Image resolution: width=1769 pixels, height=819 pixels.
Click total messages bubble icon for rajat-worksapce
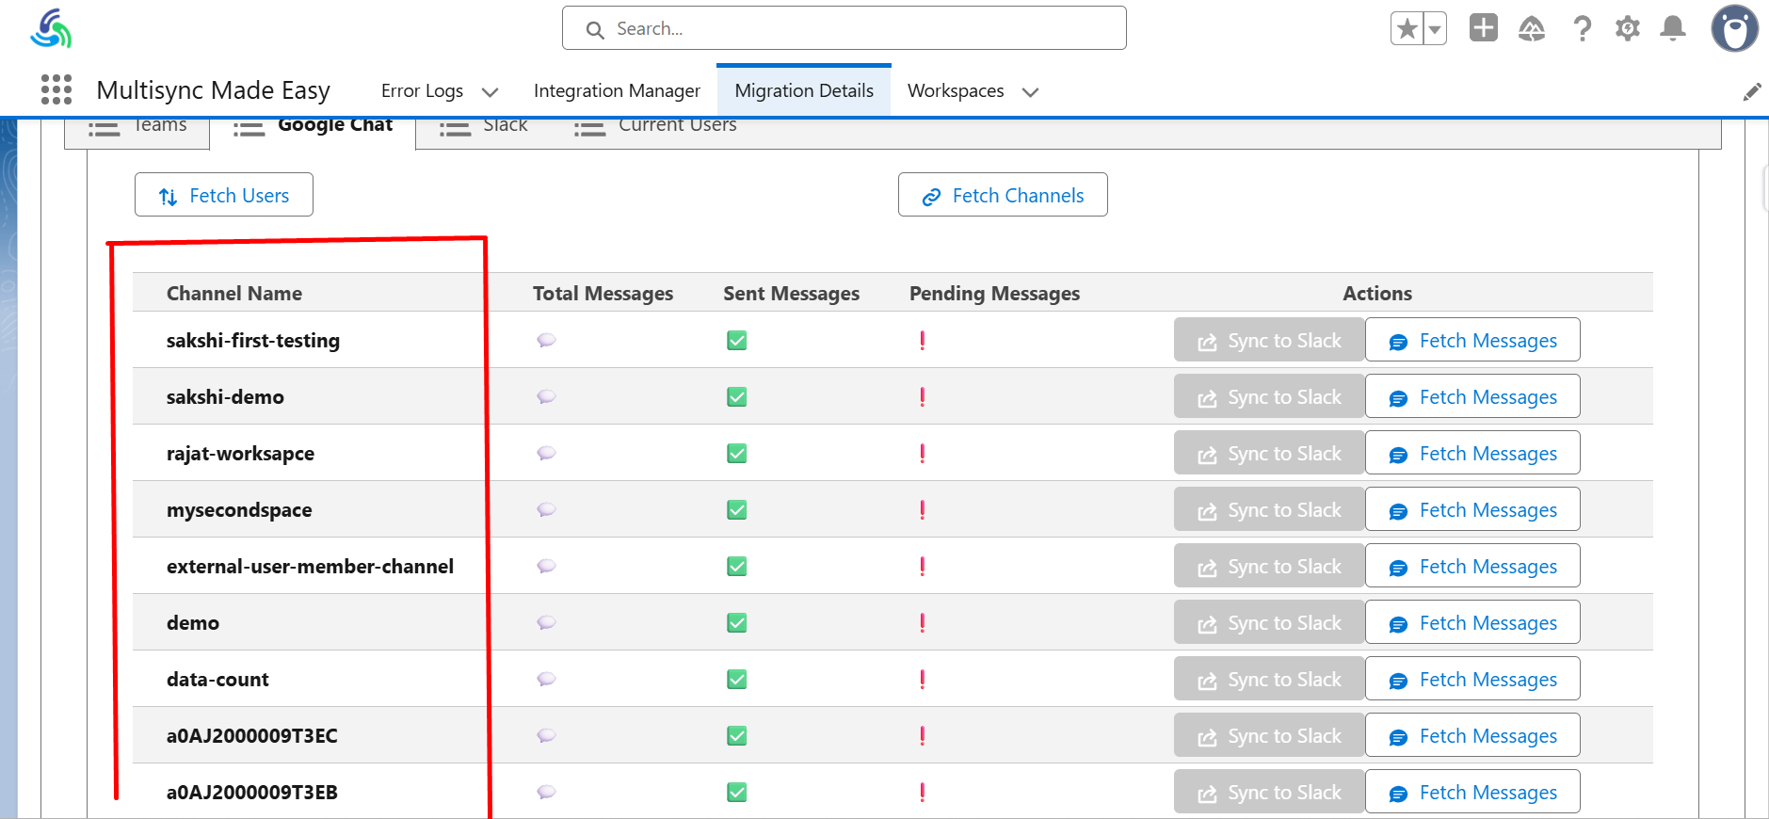pyautogui.click(x=546, y=453)
